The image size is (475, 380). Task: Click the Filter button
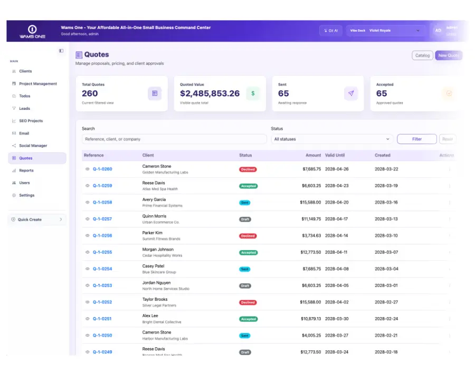coord(417,139)
